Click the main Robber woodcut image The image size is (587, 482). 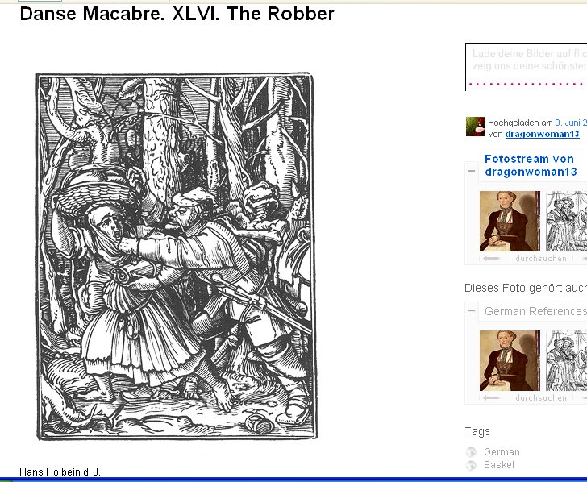[177, 256]
